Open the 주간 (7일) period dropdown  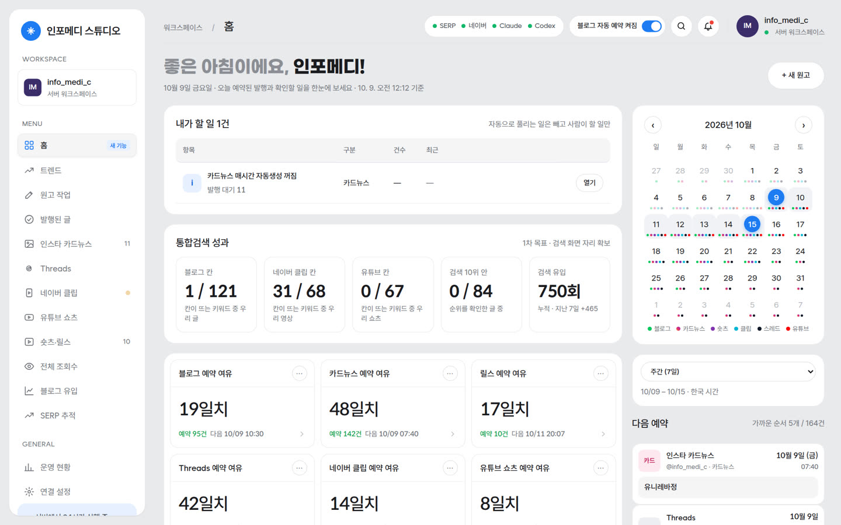coord(728,372)
